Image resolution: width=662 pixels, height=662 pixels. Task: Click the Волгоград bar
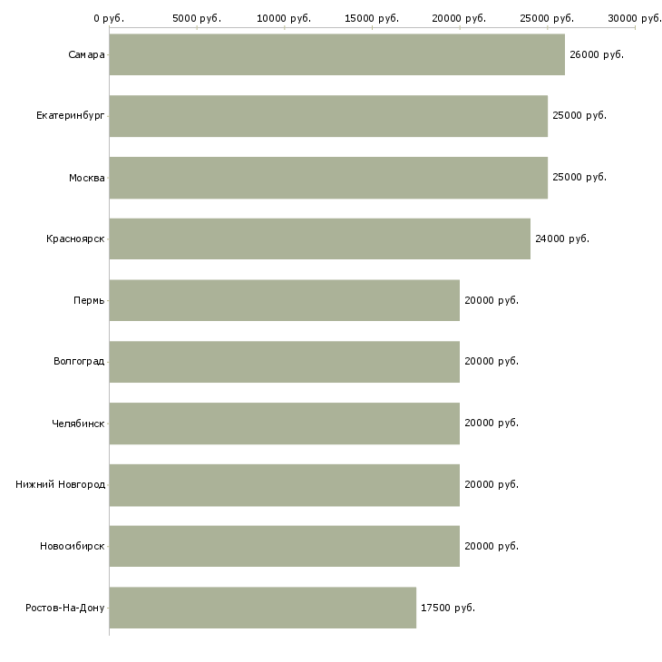(285, 362)
